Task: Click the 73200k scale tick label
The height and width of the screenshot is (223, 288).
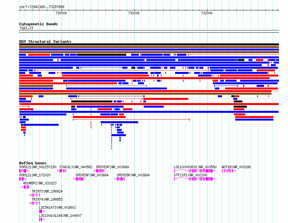Action: (x=207, y=13)
